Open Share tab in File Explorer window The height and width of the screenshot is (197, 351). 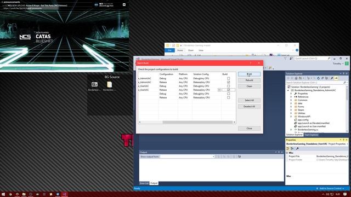tap(191, 50)
